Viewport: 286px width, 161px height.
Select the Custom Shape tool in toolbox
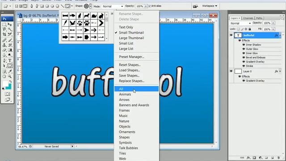click(x=10, y=66)
